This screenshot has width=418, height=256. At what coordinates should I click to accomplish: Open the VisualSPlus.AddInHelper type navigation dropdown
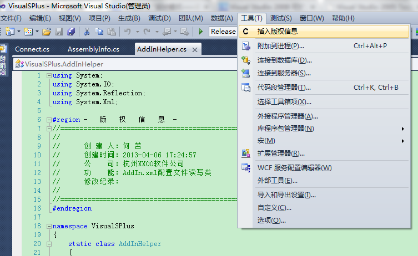coord(125,64)
